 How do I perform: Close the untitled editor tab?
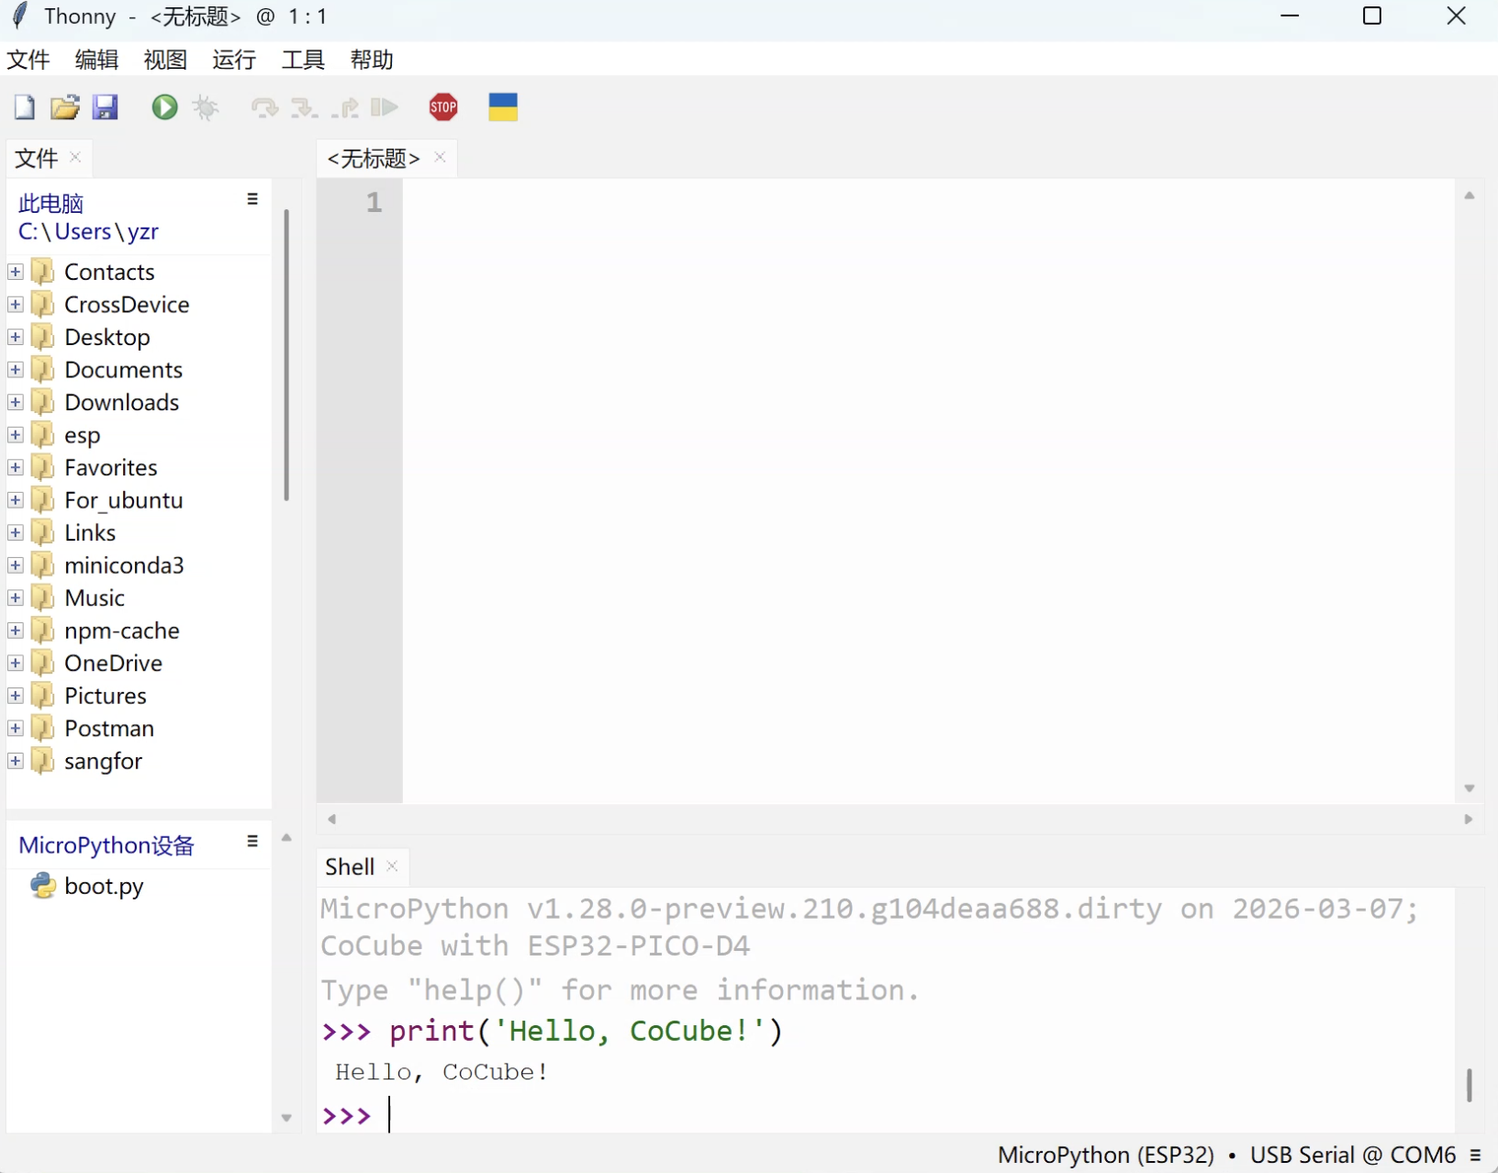pyautogui.click(x=441, y=157)
